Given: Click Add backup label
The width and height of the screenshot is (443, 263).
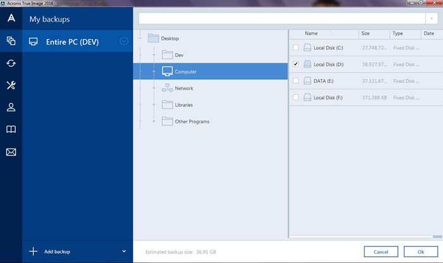Looking at the screenshot, I should 57,252.
